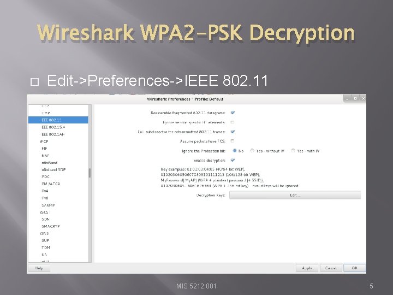Select IEEE 802.11 in protocol list
The height and width of the screenshot is (295, 393).
tap(58, 120)
